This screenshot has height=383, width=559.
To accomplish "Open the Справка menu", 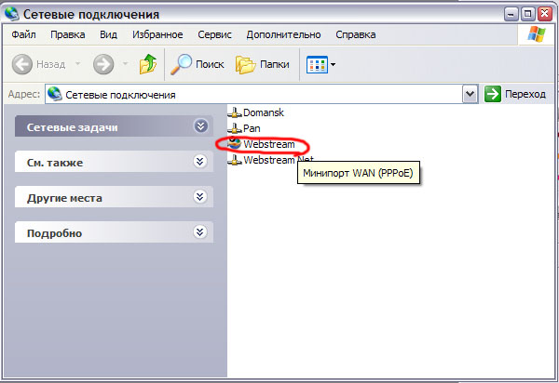I will tap(356, 34).
